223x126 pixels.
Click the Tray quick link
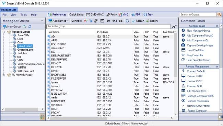pyautogui.click(x=148, y=14)
